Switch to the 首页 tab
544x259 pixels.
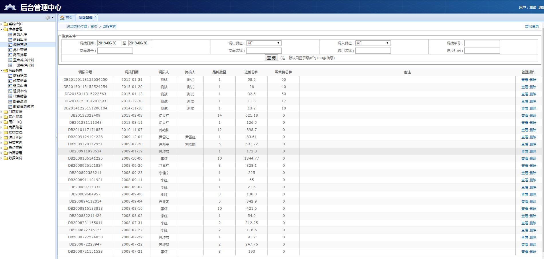pos(66,18)
